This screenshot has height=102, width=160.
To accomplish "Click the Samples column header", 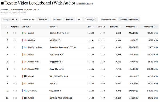I will coord(114,27).
